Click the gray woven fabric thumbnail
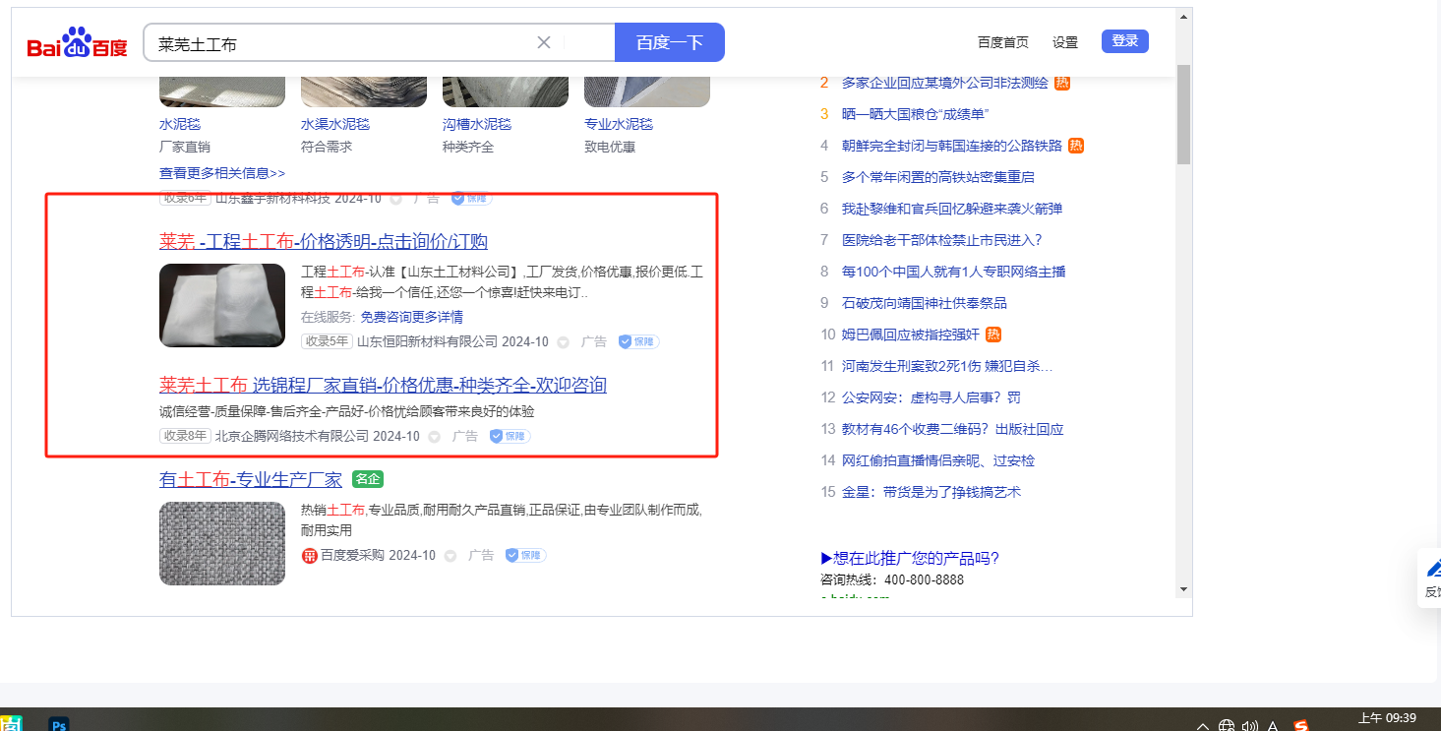Screen dimensions: 1441x731 (222, 543)
